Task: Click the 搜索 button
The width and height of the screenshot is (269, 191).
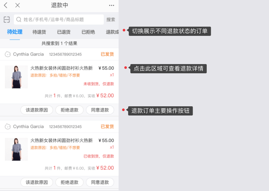Action: click(111, 19)
